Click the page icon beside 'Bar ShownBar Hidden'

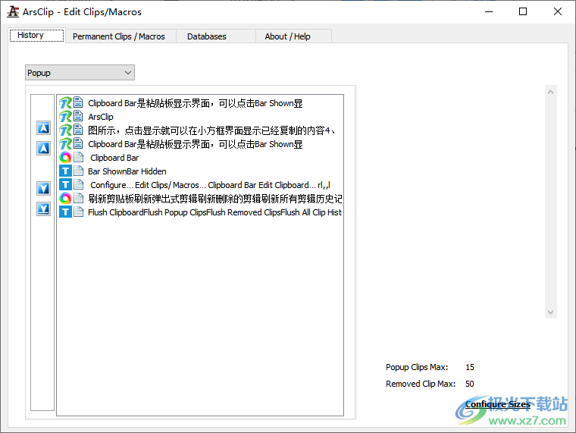[x=78, y=171]
